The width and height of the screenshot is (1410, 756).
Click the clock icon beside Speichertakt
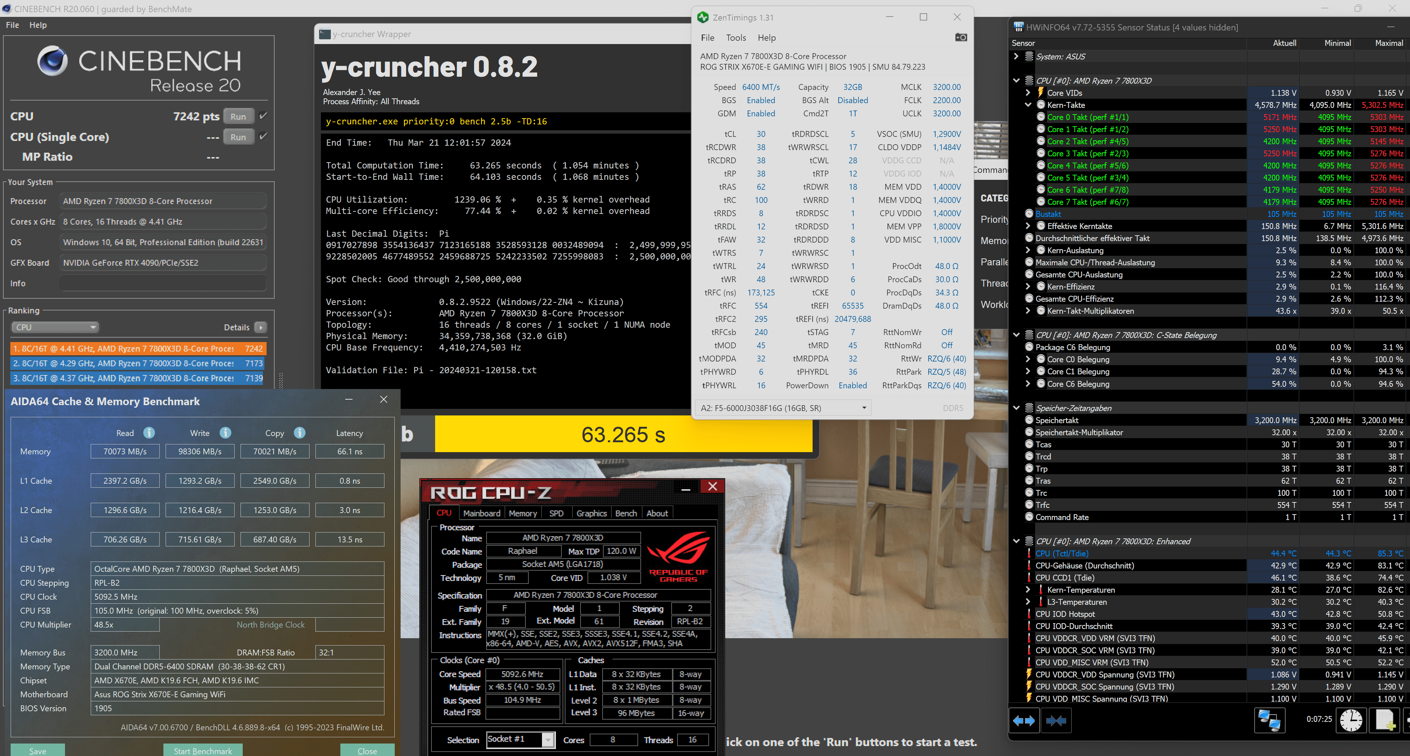pos(1028,420)
